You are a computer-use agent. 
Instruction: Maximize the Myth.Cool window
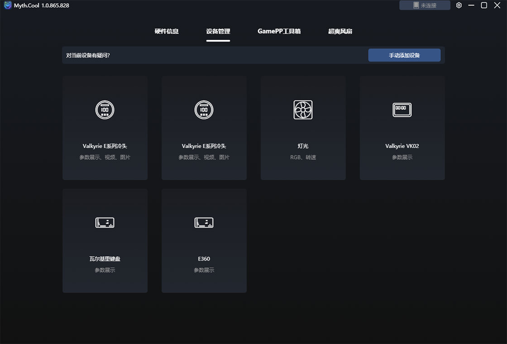tap(484, 5)
